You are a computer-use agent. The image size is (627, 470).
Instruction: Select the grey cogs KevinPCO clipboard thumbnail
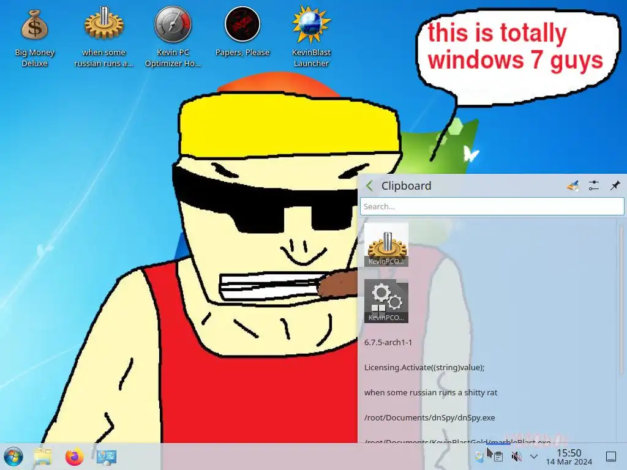pyautogui.click(x=386, y=301)
